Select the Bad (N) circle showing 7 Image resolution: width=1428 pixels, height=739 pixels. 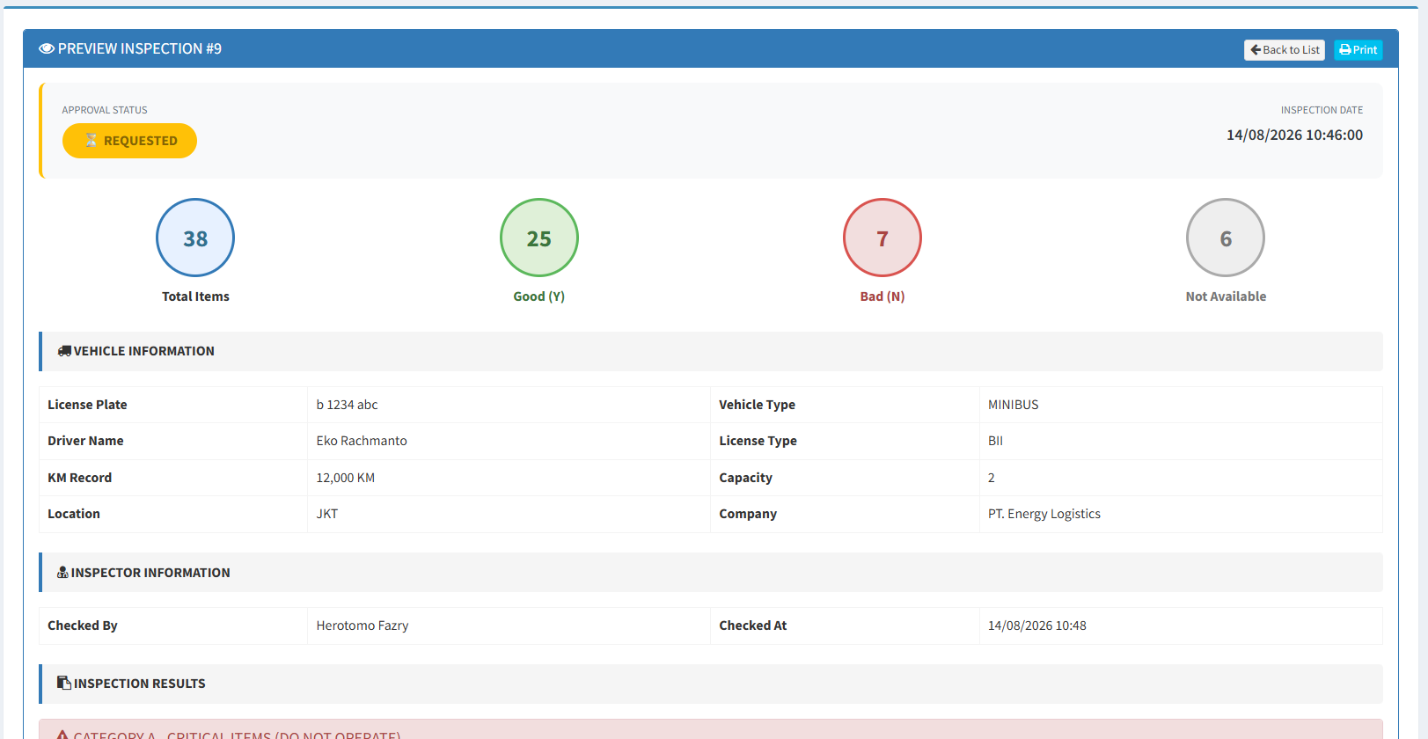coord(882,238)
